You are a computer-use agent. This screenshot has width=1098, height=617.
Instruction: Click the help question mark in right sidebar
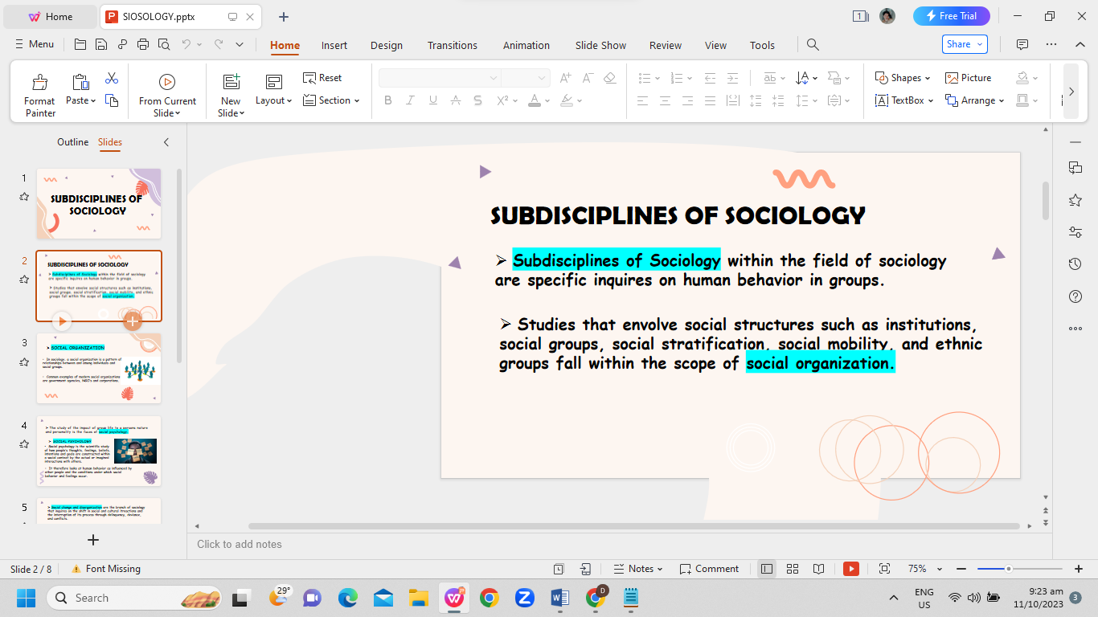pyautogui.click(x=1075, y=296)
